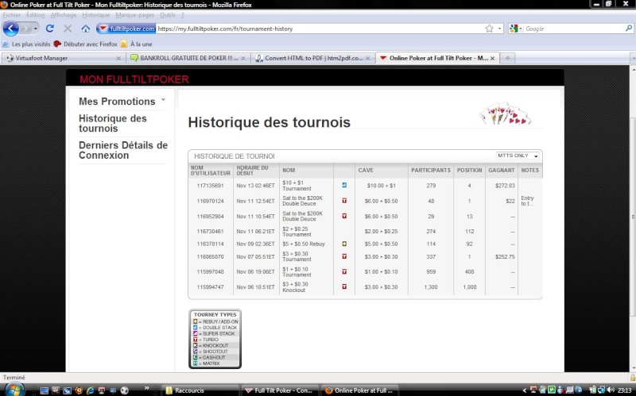636x396 pixels.
Task: Click the taskbar volume speaker icon
Action: tap(611, 390)
